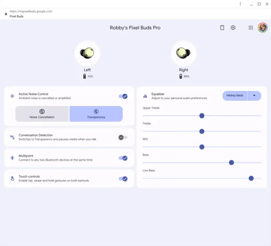Select the Noise Cancellation mode
The height and width of the screenshot is (246, 271).
coord(42,114)
